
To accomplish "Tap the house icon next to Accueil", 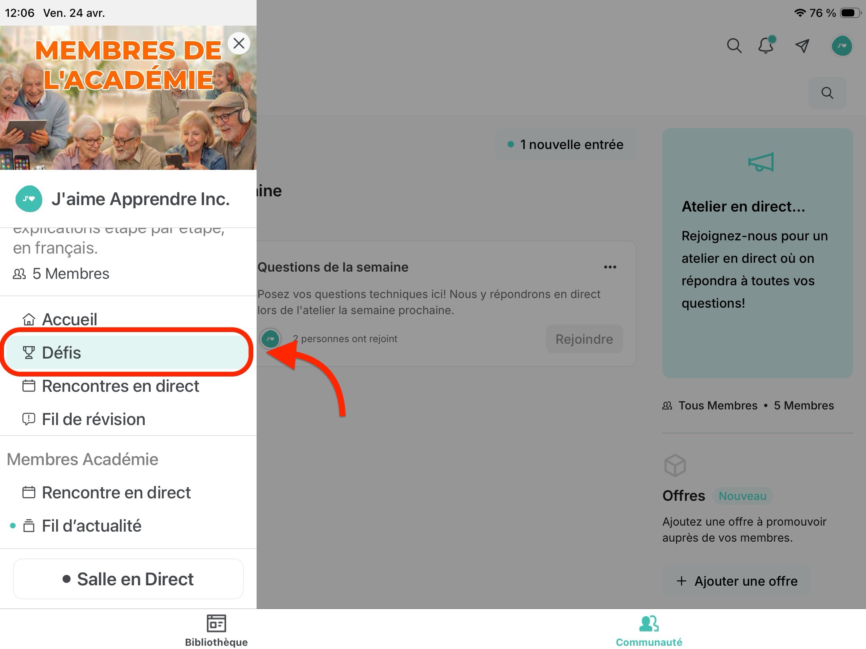I will pyautogui.click(x=28, y=320).
